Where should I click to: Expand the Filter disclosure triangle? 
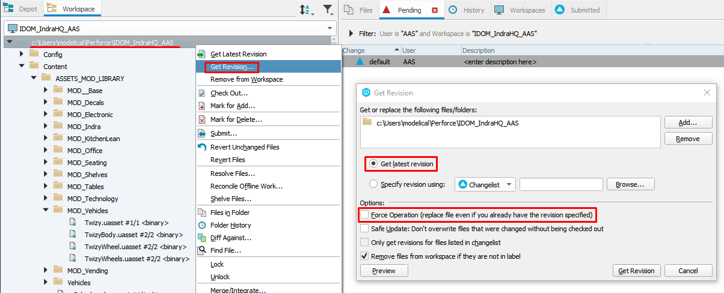351,34
